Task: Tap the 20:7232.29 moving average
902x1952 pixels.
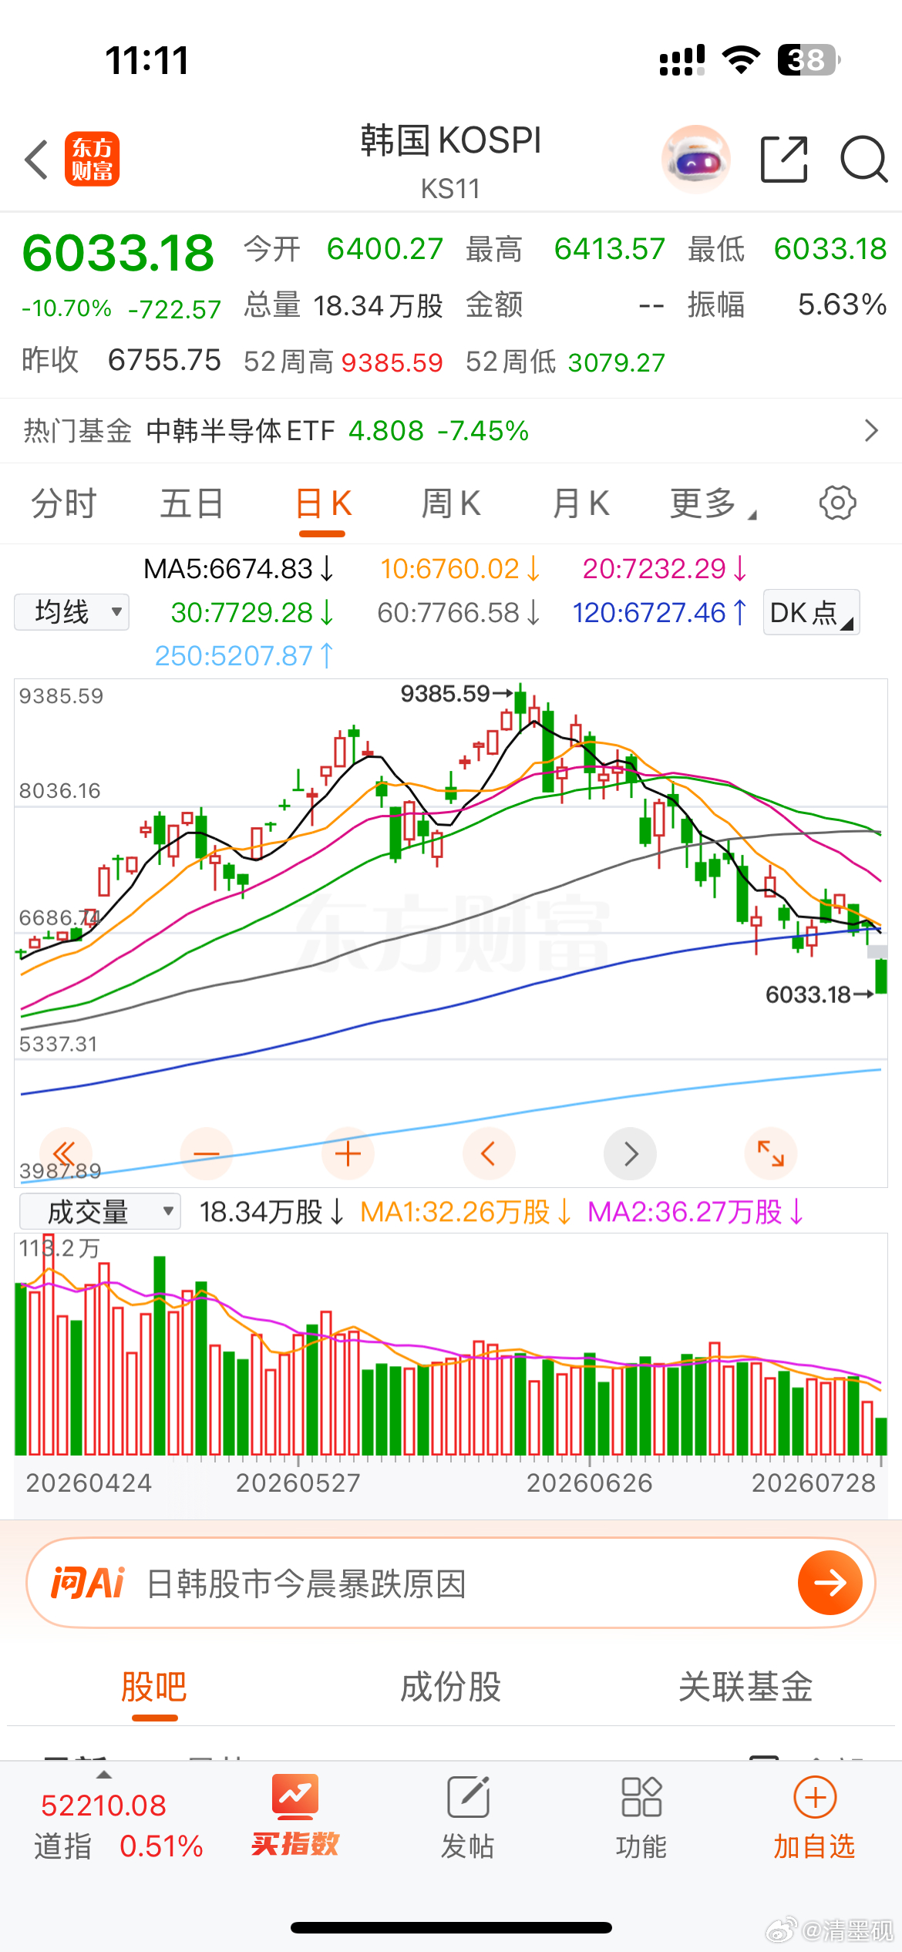Action: [x=664, y=569]
